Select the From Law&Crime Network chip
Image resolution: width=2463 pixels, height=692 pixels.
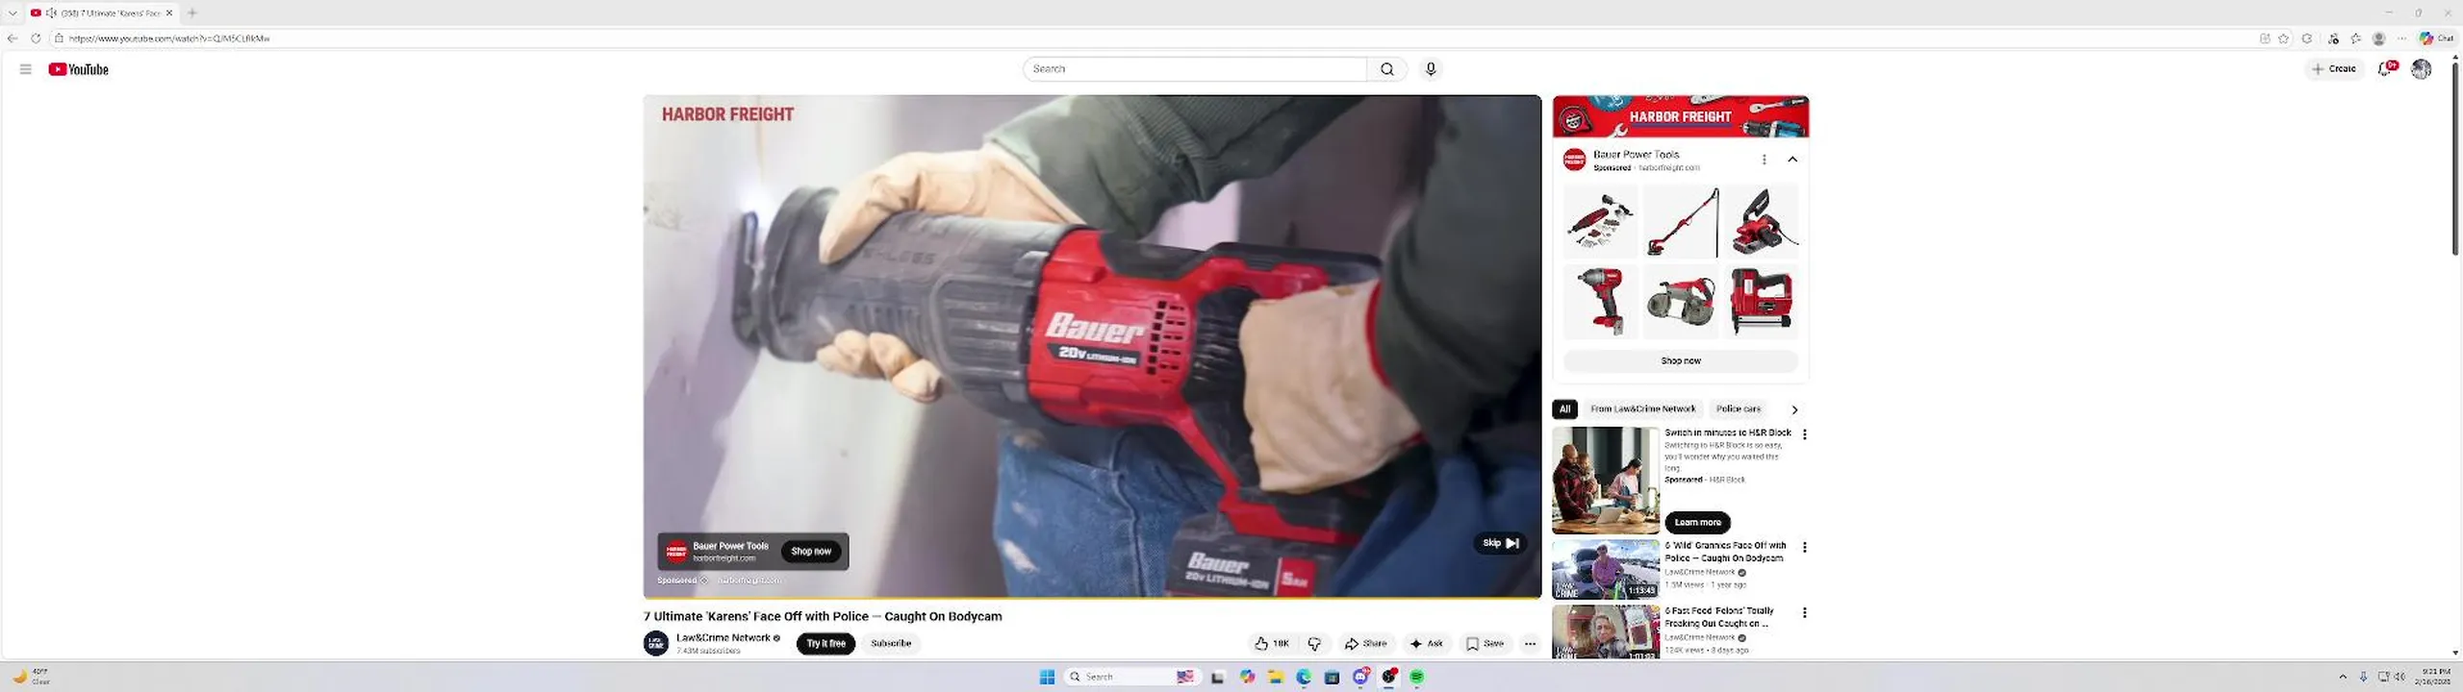(x=1642, y=409)
